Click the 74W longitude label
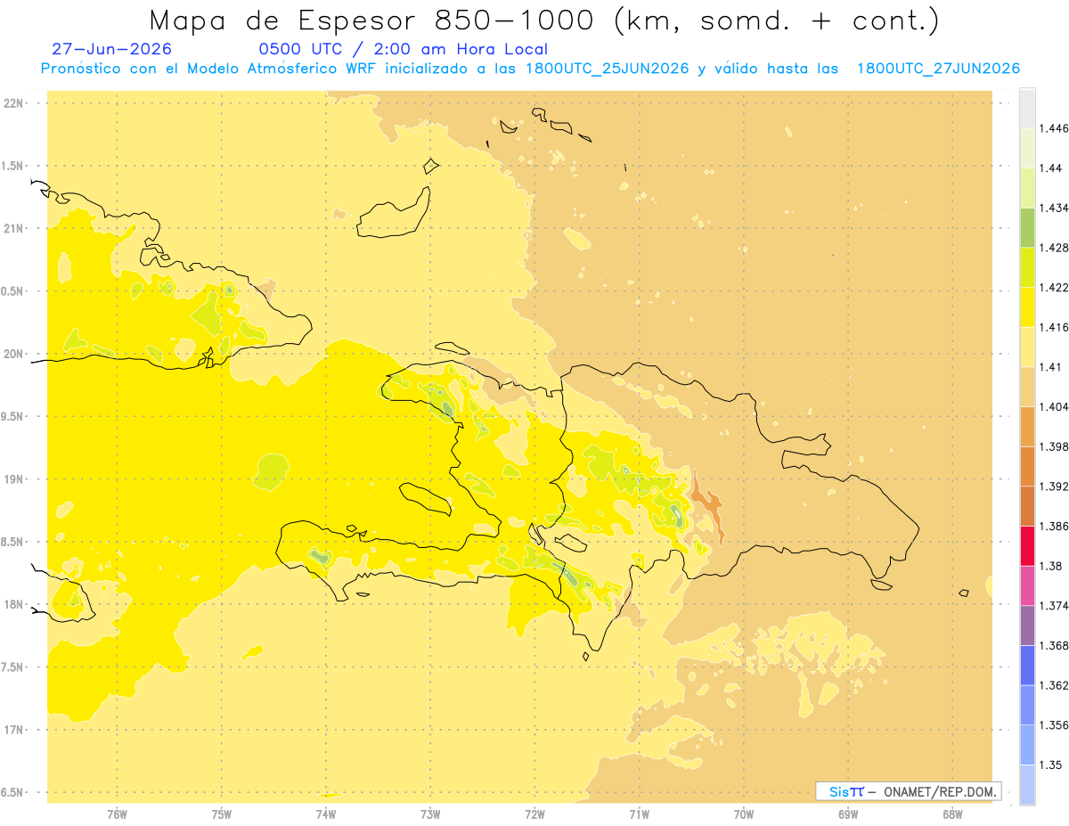This screenshot has width=1069, height=826. 326,814
